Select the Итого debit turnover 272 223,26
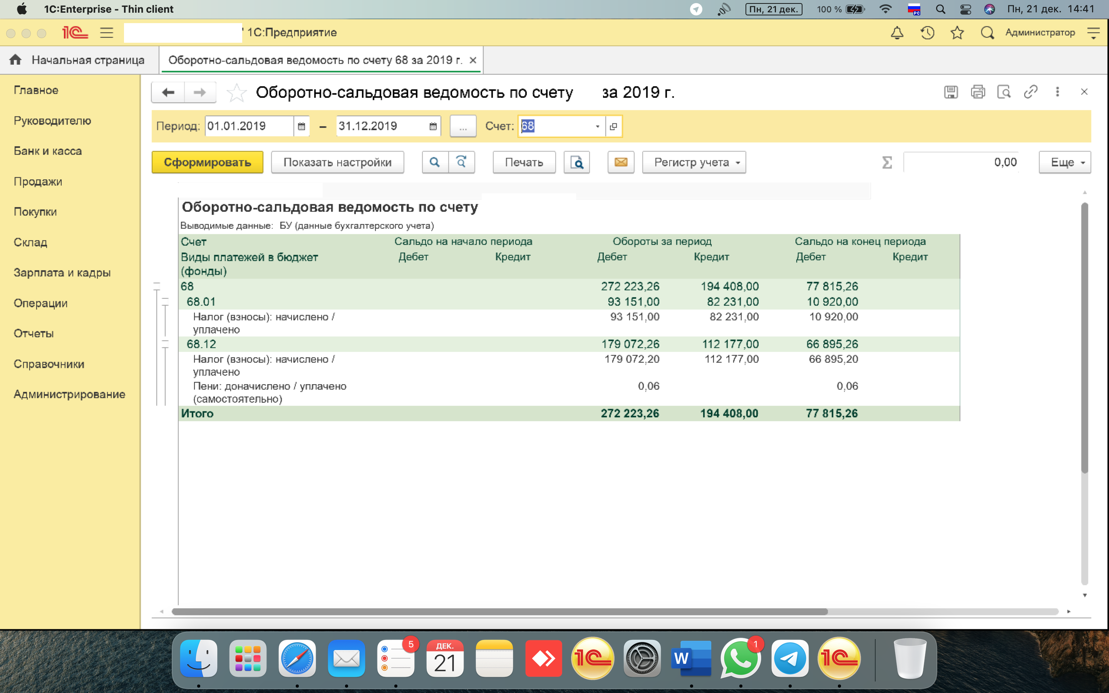 (630, 413)
